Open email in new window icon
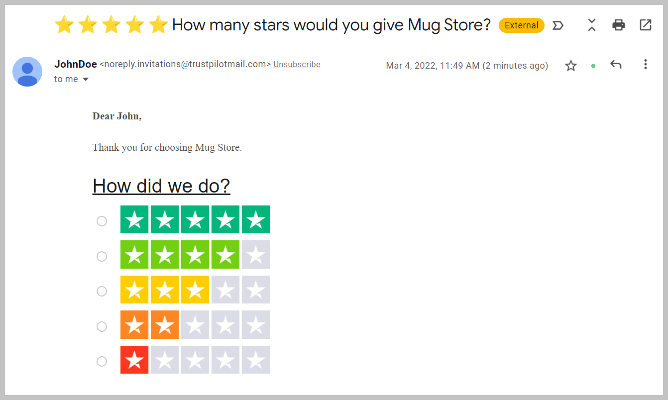The height and width of the screenshot is (400, 668). click(x=645, y=25)
